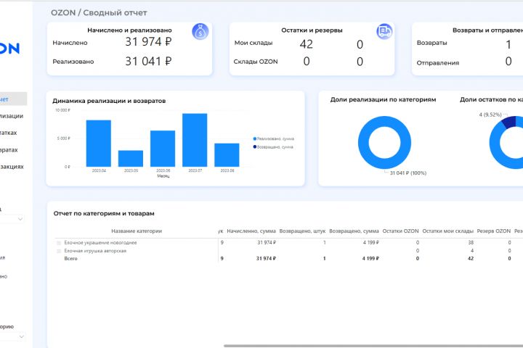The width and height of the screenshot is (523, 348).
Task: Click the '4 (9.52%)' donut label
Action: pos(490,115)
